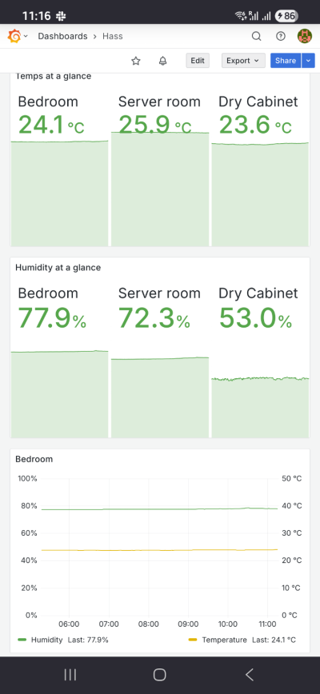Open the user profile avatar
320x694 pixels.
click(x=305, y=36)
